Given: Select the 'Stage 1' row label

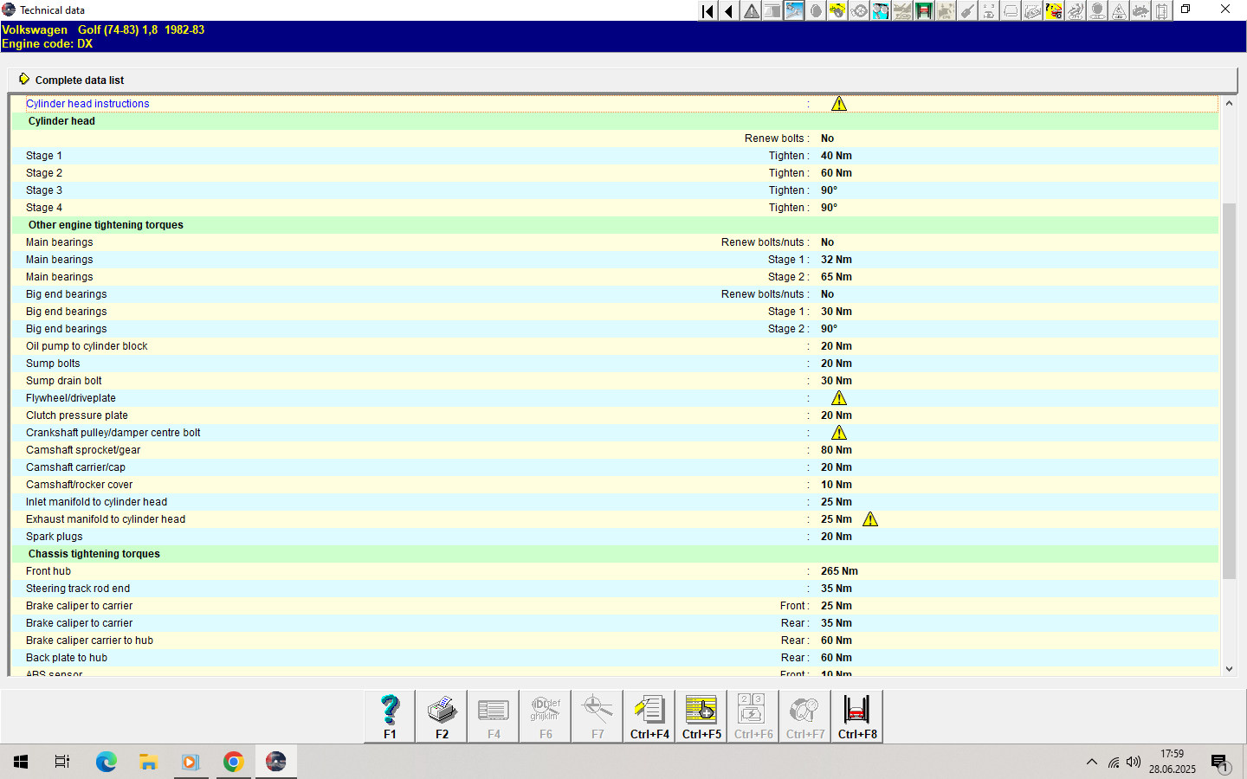Looking at the screenshot, I should 44,156.
